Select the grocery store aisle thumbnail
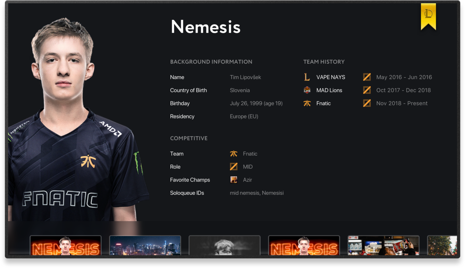Screen dimensions: 465x268 coord(383,245)
